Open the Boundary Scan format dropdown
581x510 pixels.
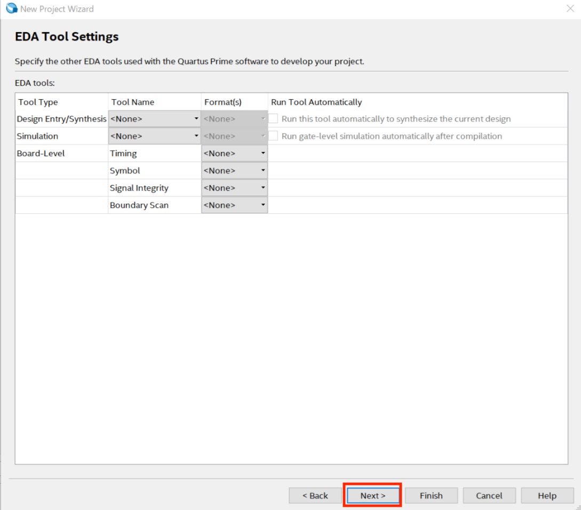pyautogui.click(x=234, y=205)
